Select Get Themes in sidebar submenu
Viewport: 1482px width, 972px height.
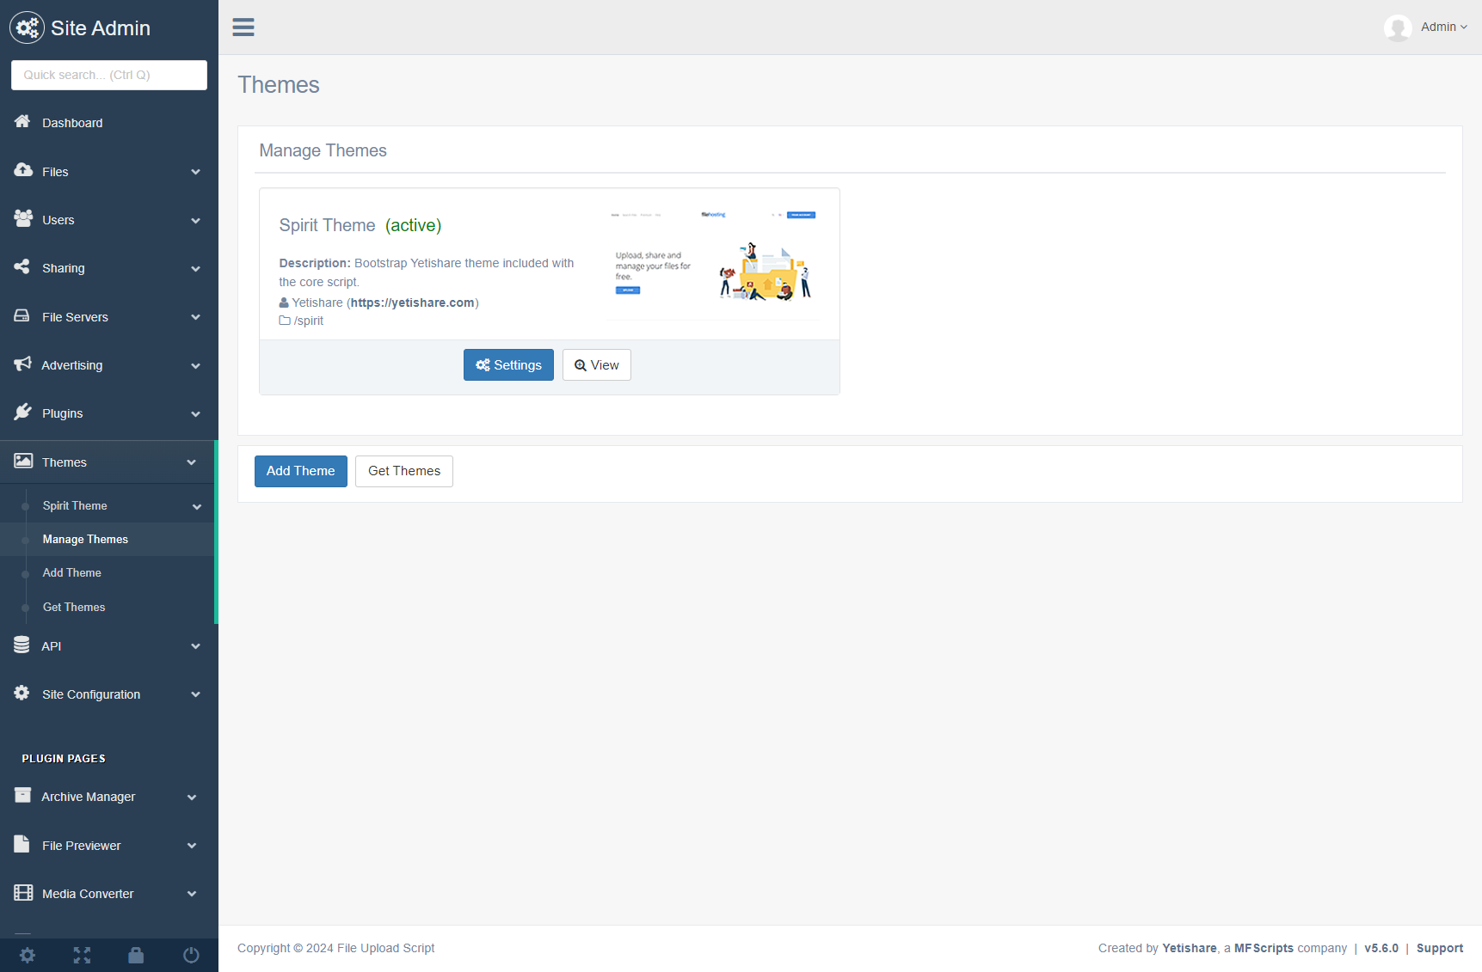(x=74, y=608)
